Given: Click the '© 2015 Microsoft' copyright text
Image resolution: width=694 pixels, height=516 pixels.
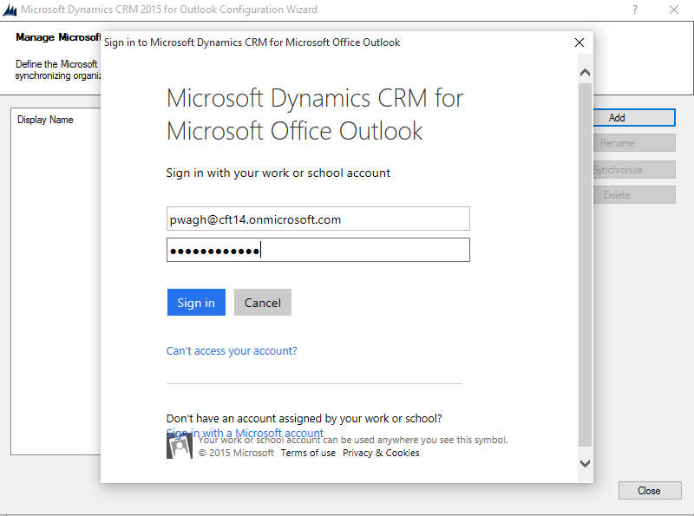Looking at the screenshot, I should pos(236,453).
